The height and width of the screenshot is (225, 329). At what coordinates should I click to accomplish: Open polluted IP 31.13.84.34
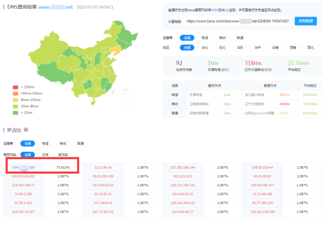pyautogui.click(x=103, y=167)
